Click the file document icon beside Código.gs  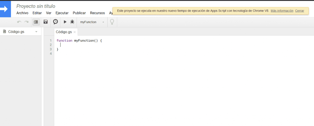[x=4, y=31]
